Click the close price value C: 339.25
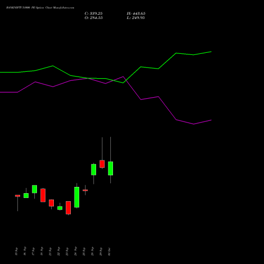The width and height of the screenshot is (264, 264). [x=93, y=13]
